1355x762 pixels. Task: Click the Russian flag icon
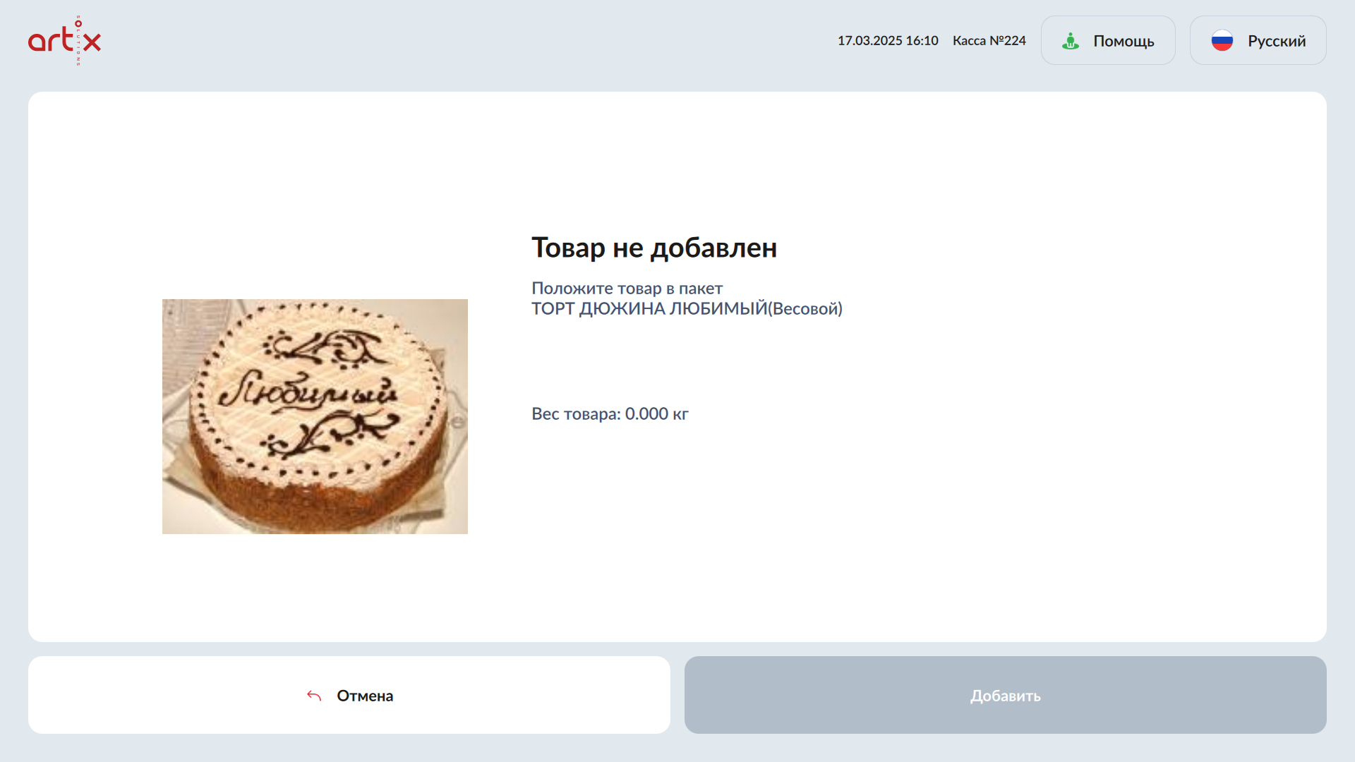point(1222,41)
